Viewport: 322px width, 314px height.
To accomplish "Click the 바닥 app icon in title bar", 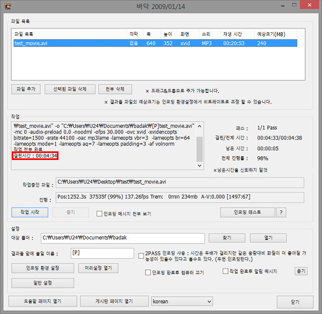I will [8, 7].
